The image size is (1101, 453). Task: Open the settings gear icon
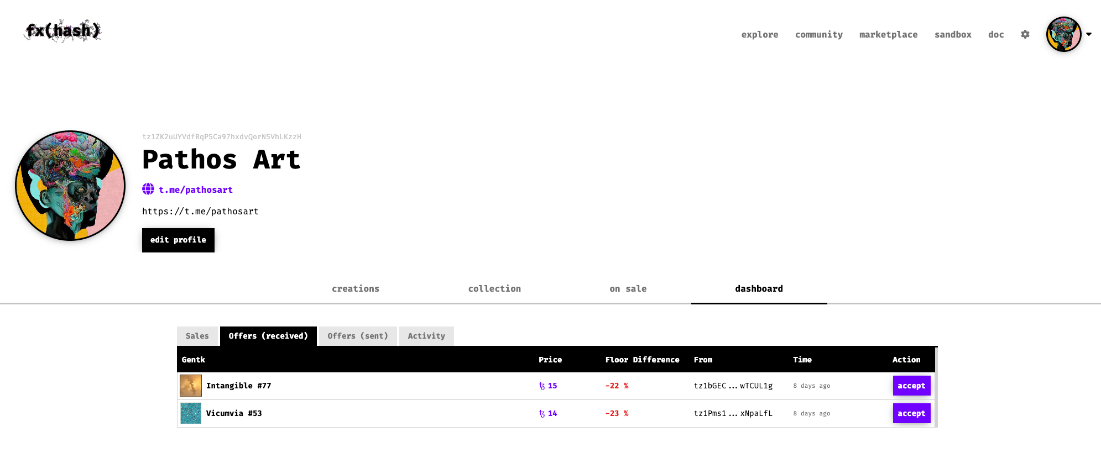[1025, 34]
